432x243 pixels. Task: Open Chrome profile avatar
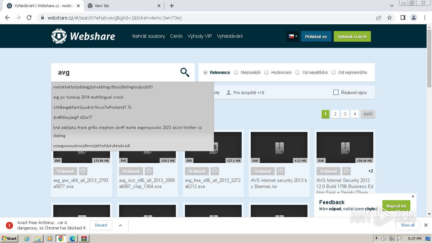pyautogui.click(x=413, y=18)
